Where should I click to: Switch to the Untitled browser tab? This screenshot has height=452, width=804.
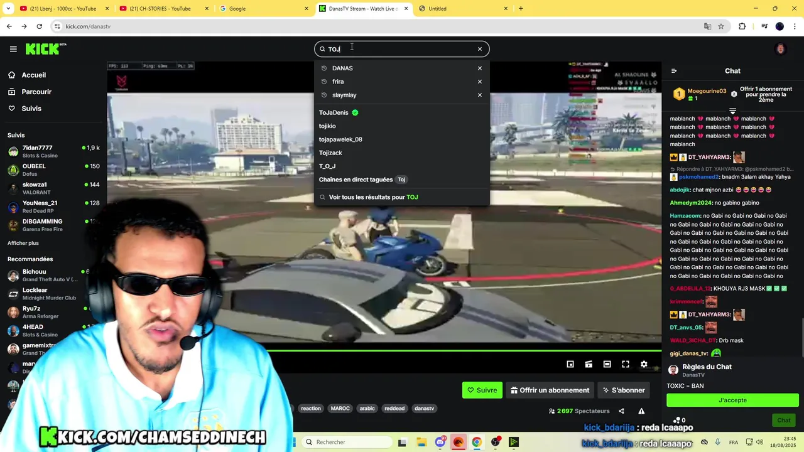(464, 9)
